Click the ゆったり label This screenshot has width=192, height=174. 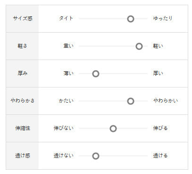163,18
